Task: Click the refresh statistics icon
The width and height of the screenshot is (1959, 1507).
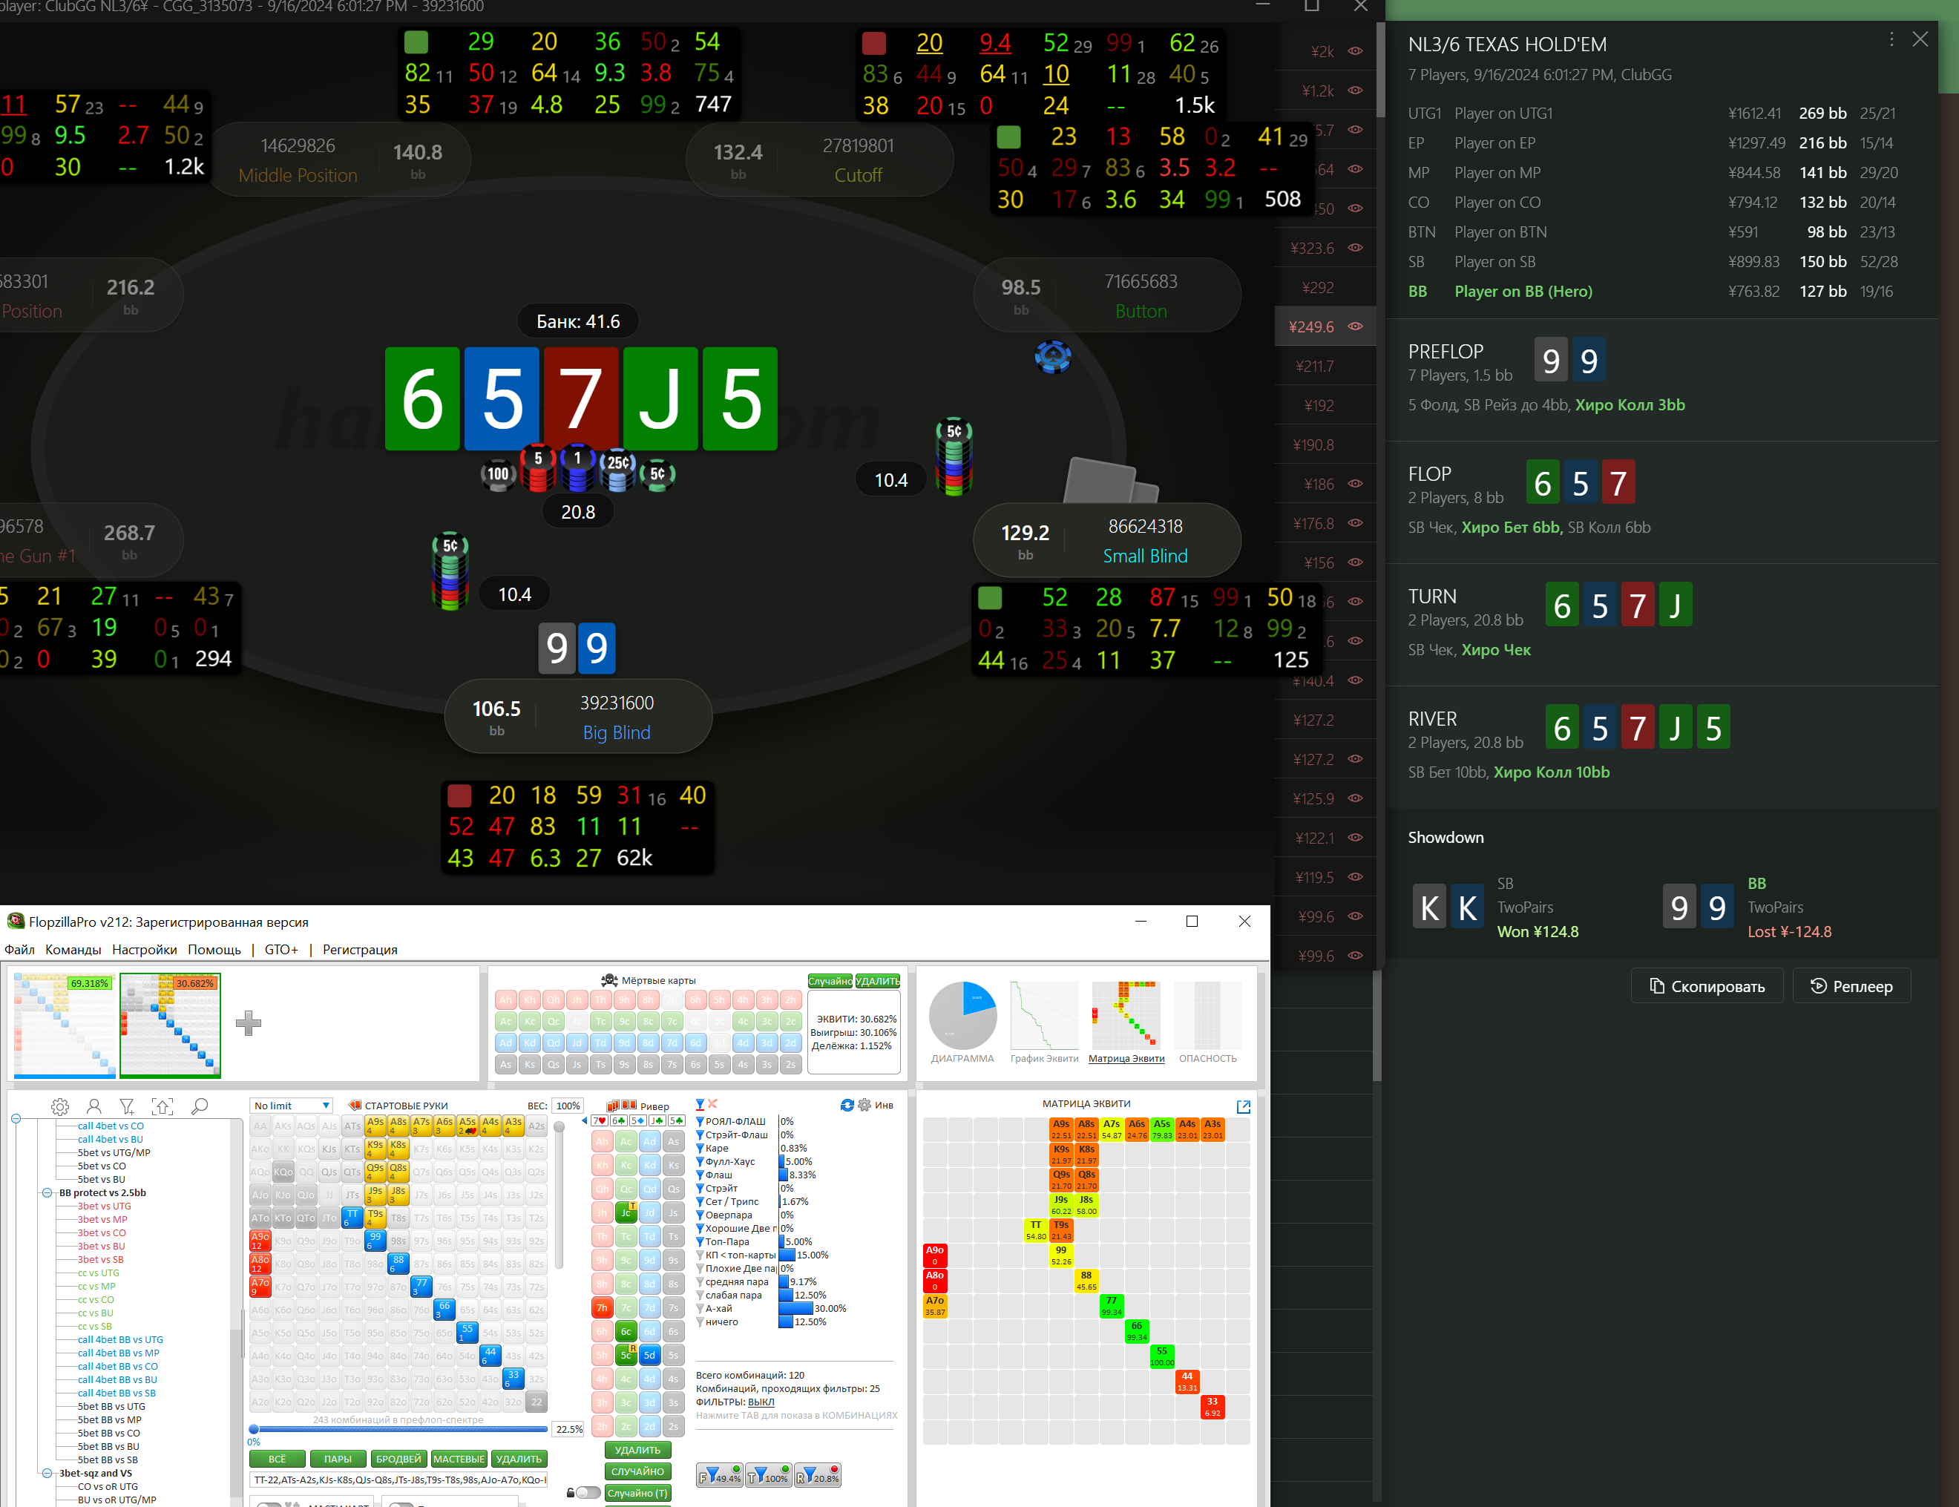Action: 847,1105
